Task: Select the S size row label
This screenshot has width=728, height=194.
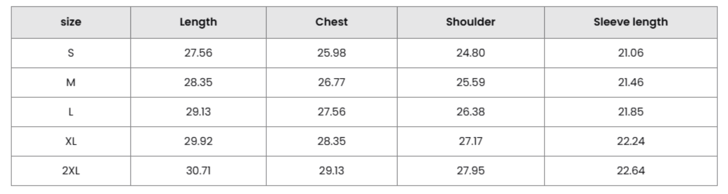Action: click(71, 53)
